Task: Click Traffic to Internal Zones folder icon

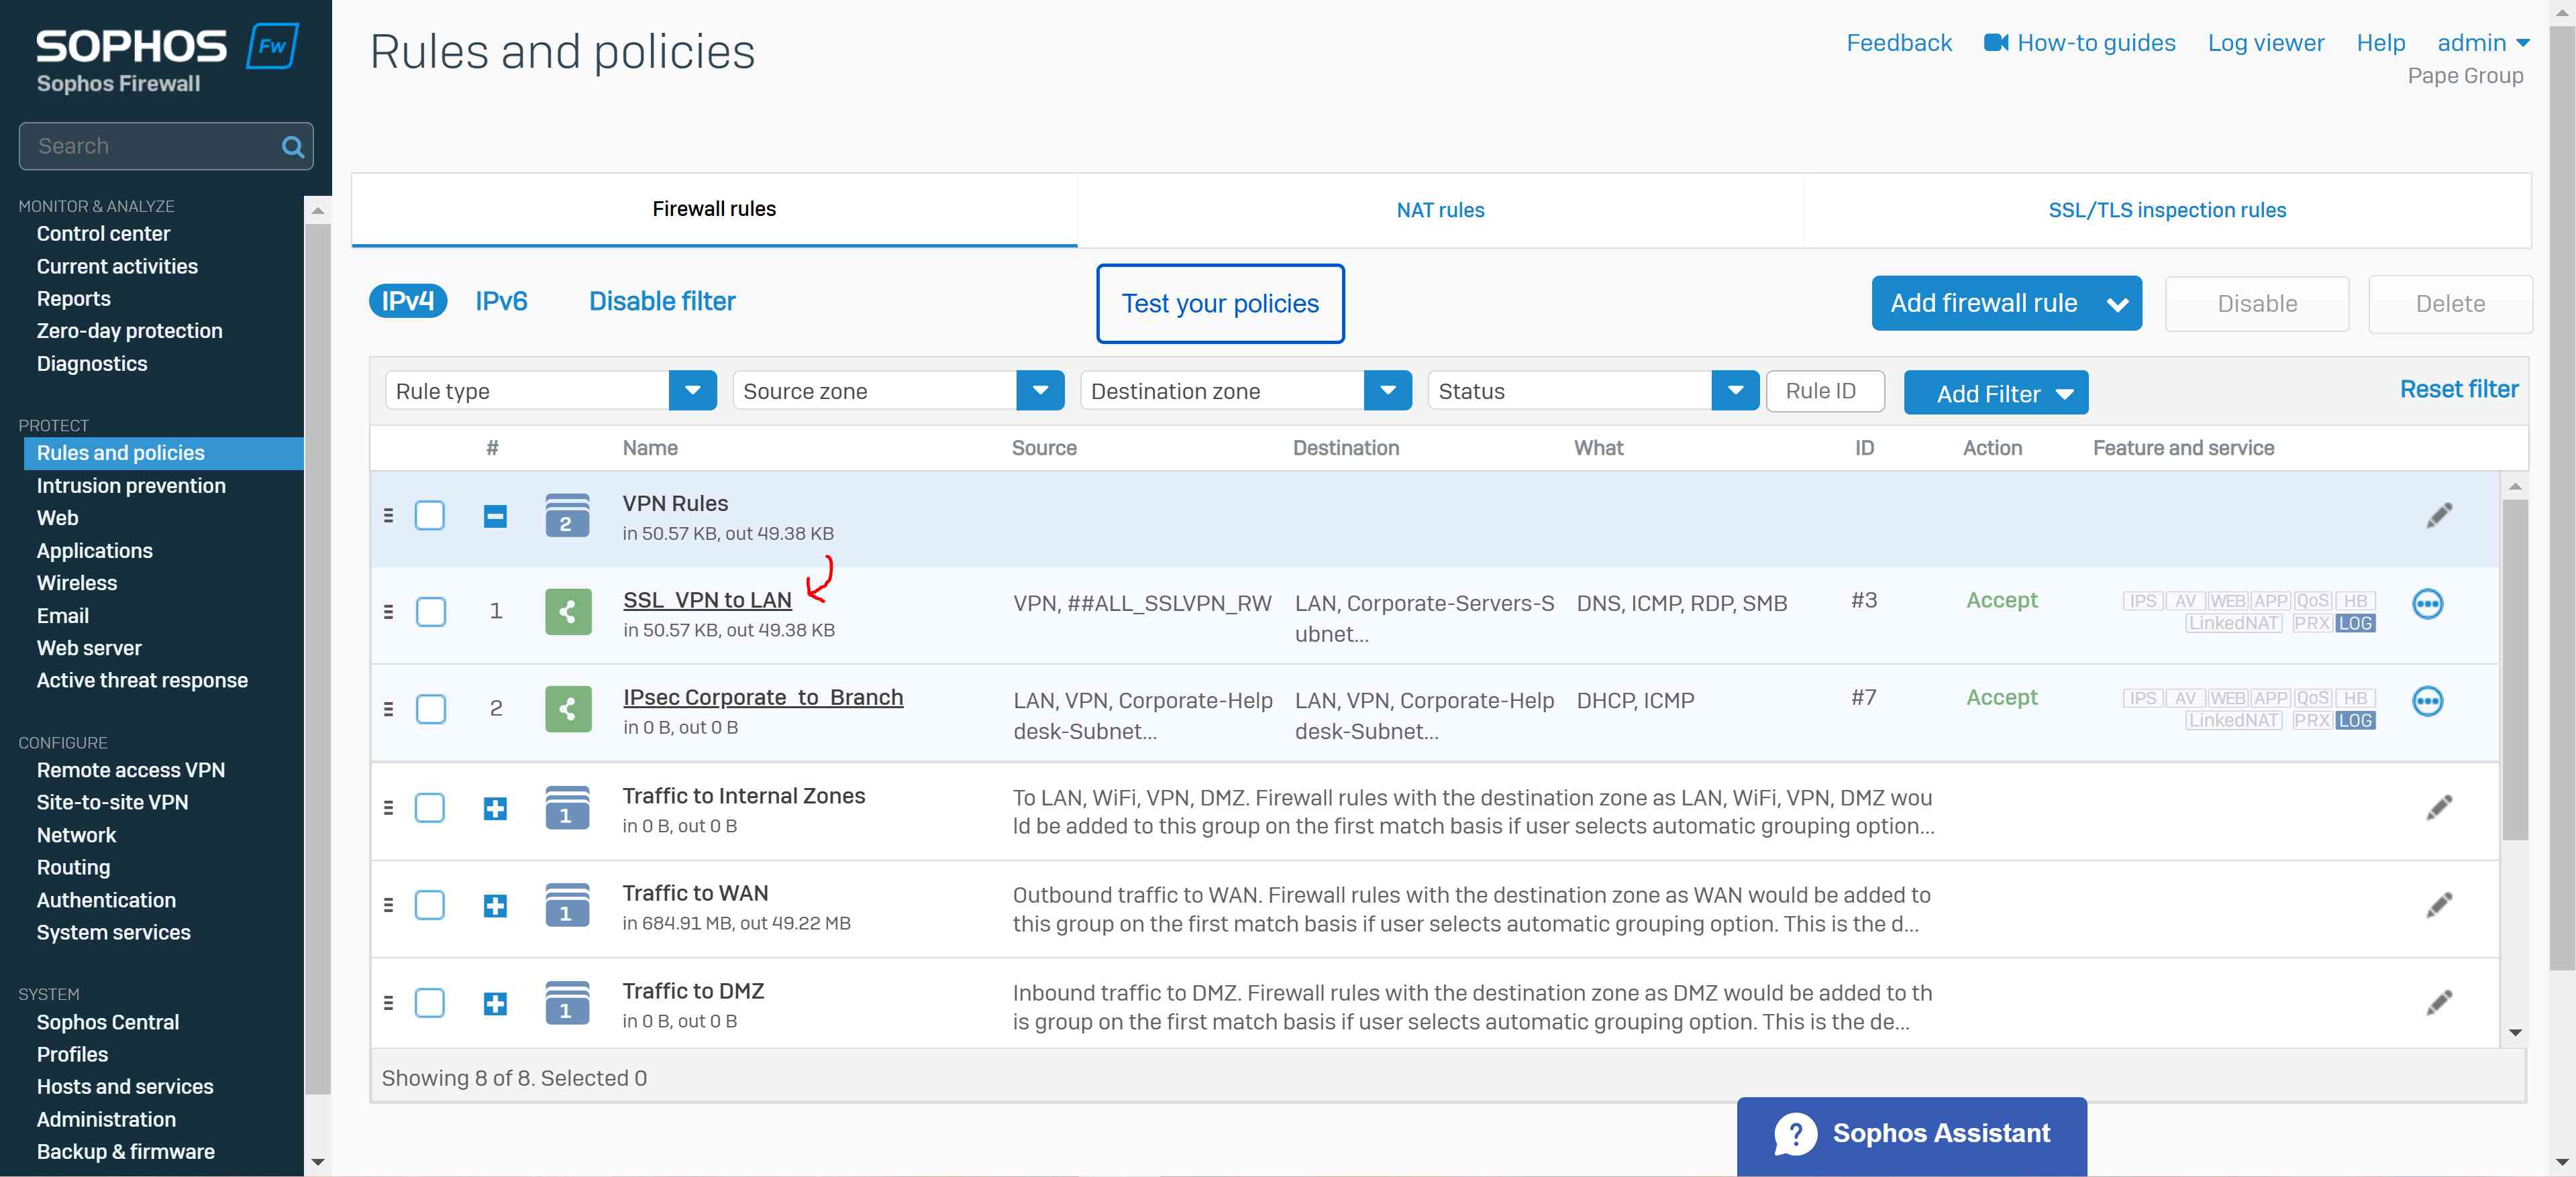Action: [x=567, y=807]
